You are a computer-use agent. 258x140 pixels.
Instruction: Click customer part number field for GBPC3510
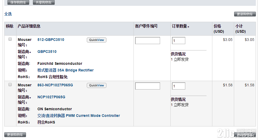[148, 41]
